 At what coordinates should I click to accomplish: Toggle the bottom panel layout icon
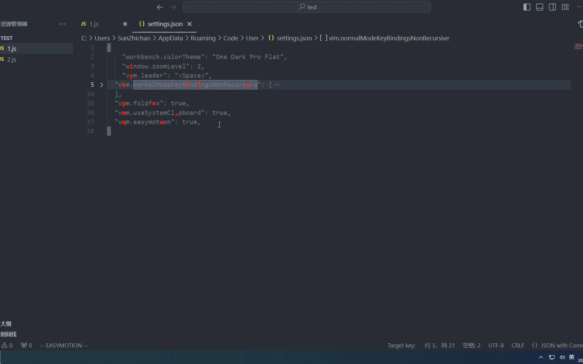[540, 7]
